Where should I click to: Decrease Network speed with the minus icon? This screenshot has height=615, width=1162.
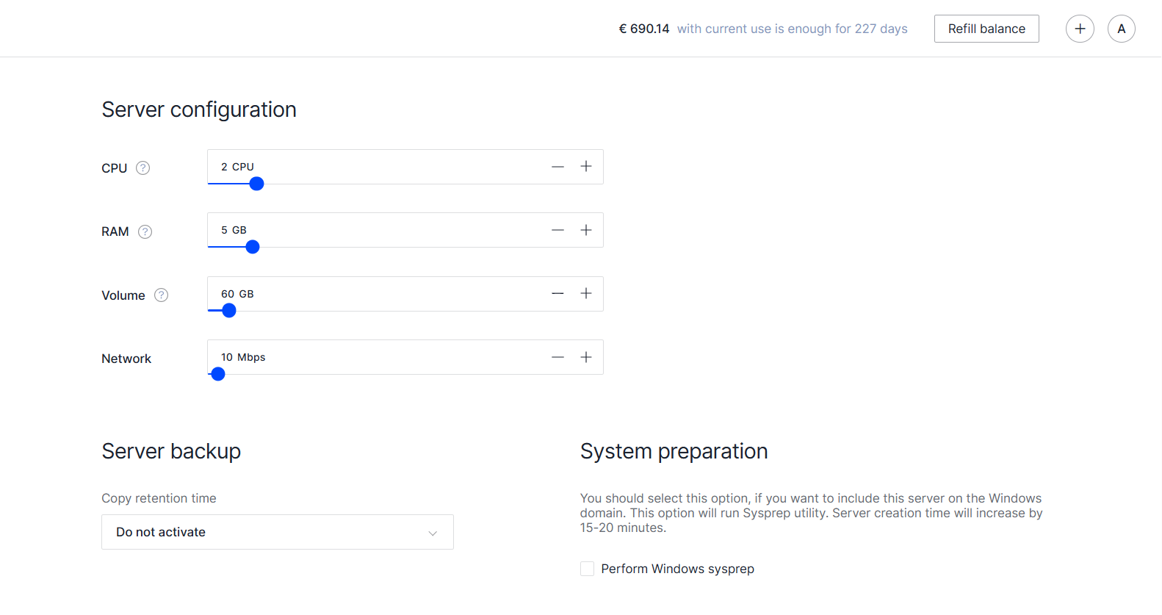click(557, 356)
